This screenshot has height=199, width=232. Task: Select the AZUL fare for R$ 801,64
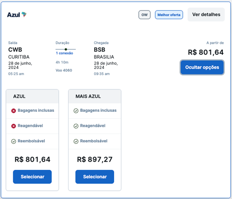[32, 177]
